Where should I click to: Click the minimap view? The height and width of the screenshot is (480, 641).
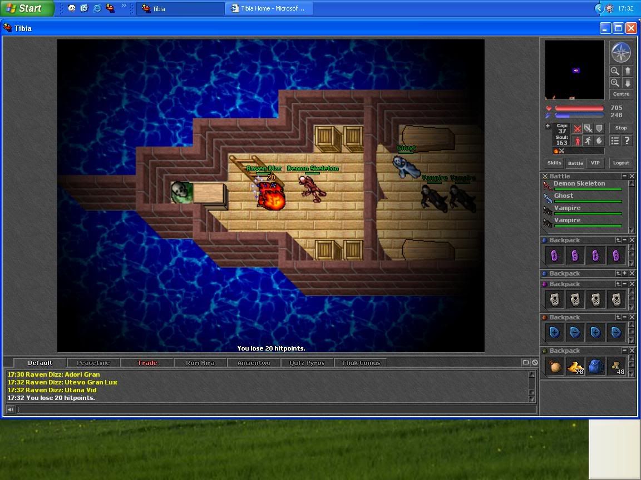pos(574,70)
